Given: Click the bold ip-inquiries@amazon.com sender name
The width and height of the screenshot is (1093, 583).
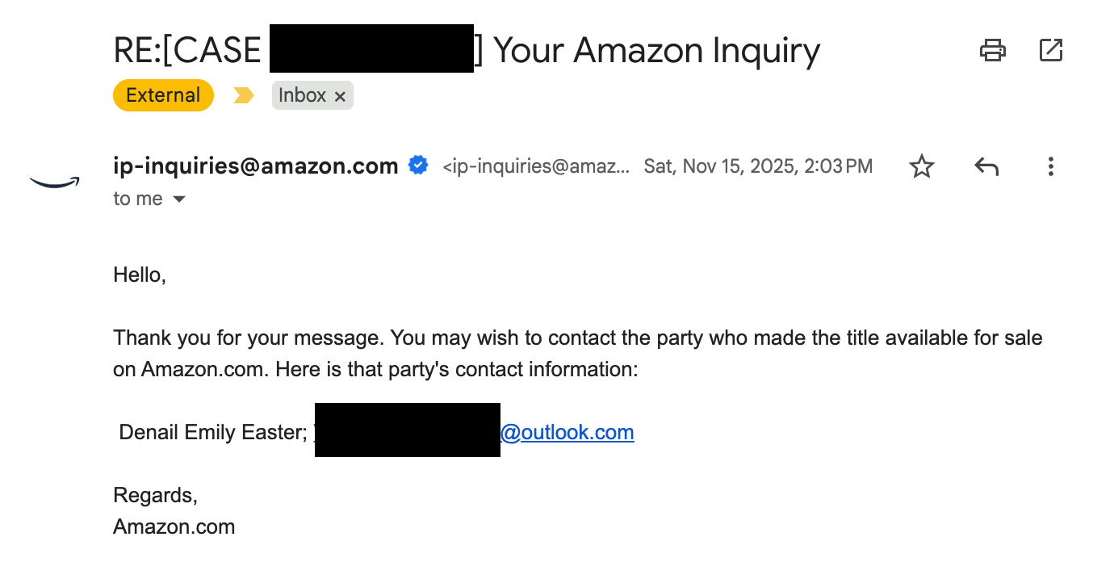Looking at the screenshot, I should click(x=256, y=166).
